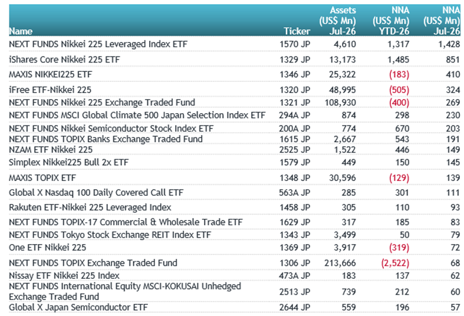Click ticker 1579 JP
464x316 pixels.
(295, 163)
